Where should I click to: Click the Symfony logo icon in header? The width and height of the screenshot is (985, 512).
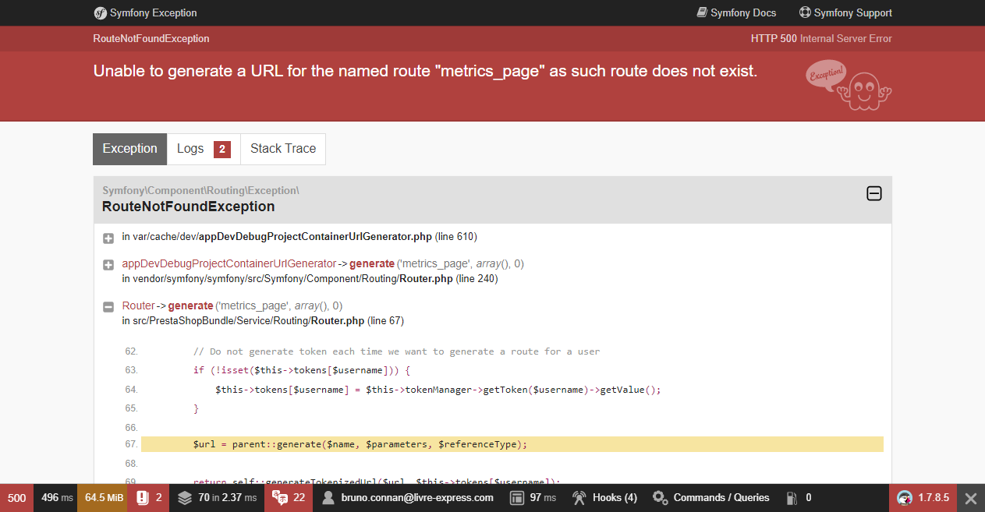(x=100, y=13)
